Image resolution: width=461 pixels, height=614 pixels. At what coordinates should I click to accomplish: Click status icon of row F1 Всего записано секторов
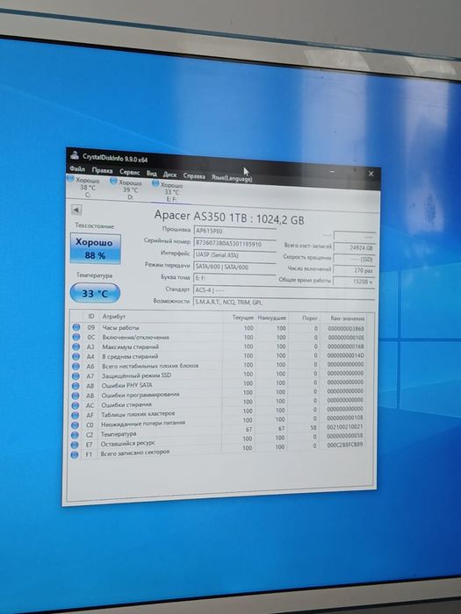[x=75, y=455]
